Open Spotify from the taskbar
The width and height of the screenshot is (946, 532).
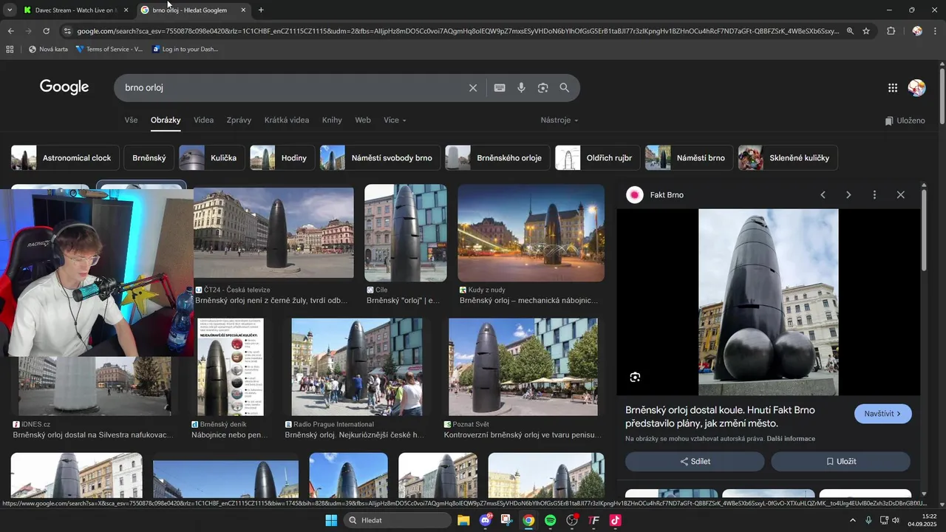550,520
